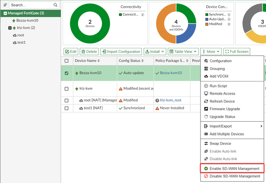Click the sort icon beside the search box
This screenshot has height=183, width=266.
[5, 5]
